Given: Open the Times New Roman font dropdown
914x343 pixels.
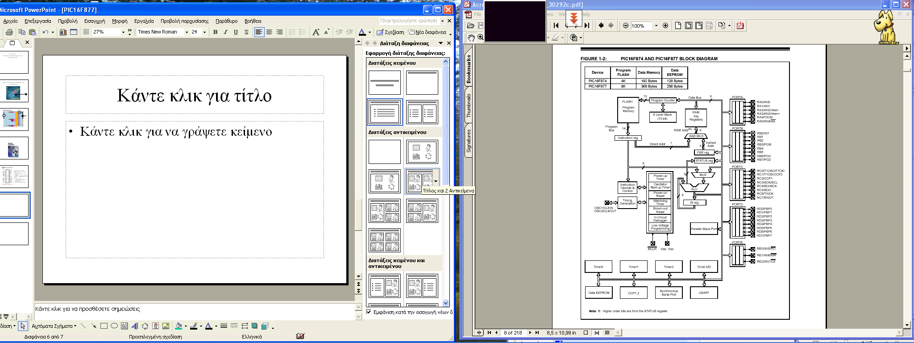Looking at the screenshot, I should (x=187, y=32).
